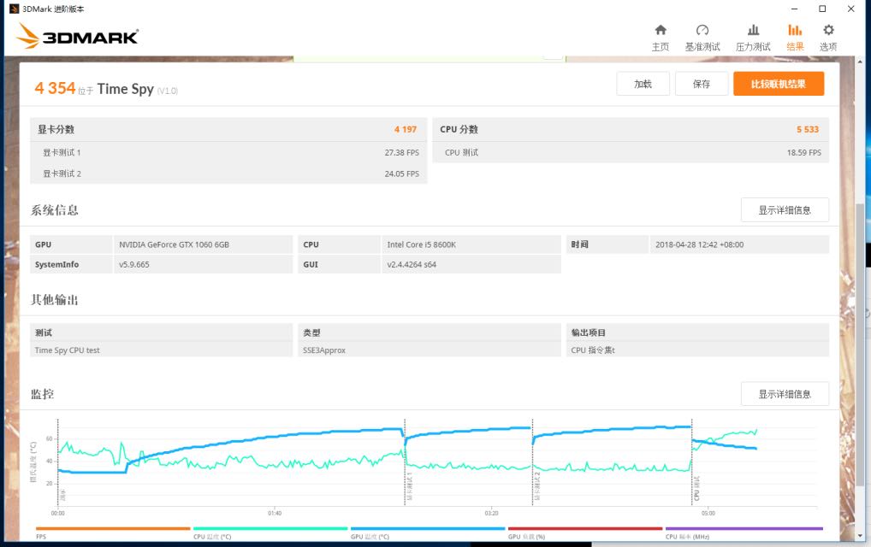Click the scrollbar up arrow
This screenshot has width=871, height=547.
(860, 60)
